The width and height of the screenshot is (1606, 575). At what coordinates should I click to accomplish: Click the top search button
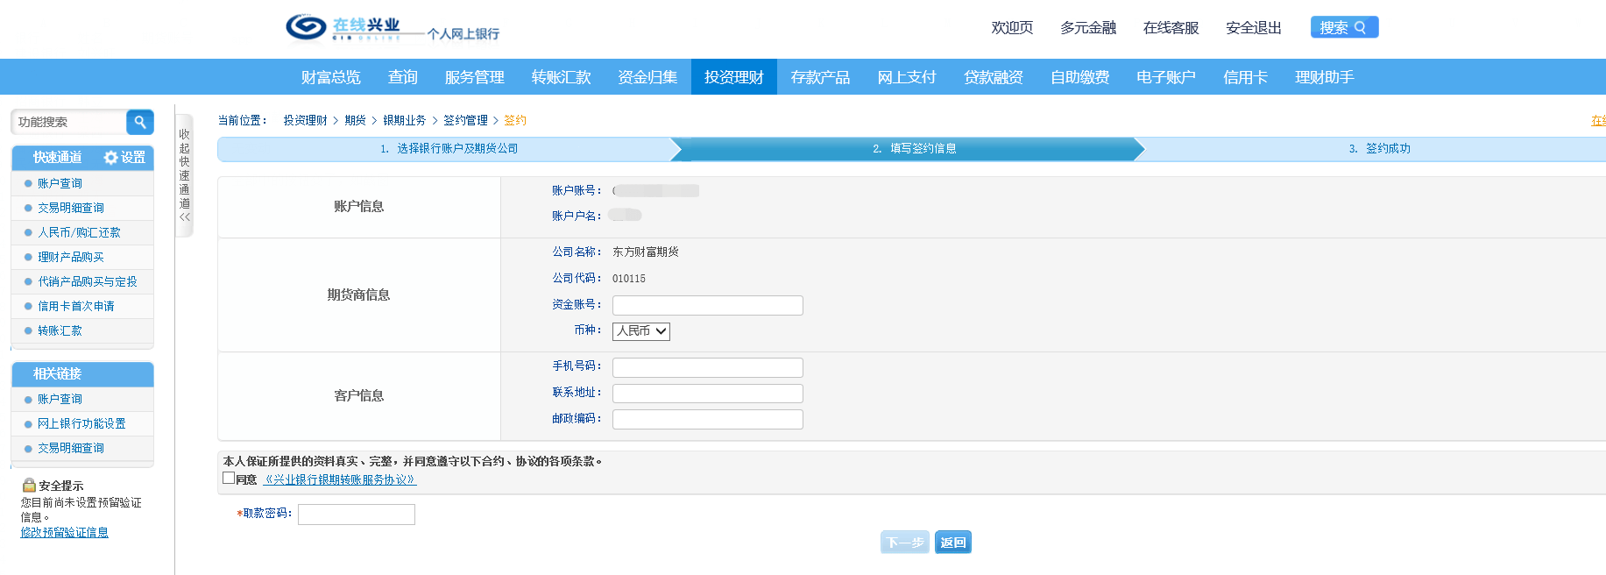pos(1343,28)
